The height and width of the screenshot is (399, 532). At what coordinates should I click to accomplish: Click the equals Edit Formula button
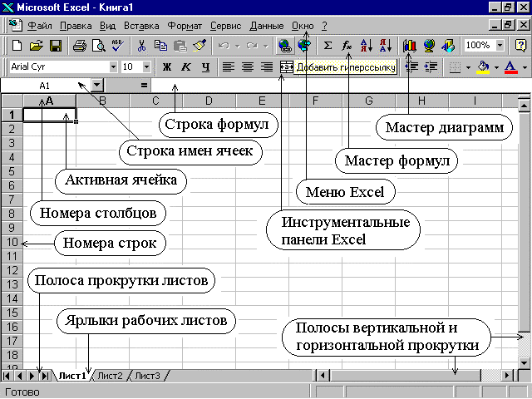(x=144, y=85)
